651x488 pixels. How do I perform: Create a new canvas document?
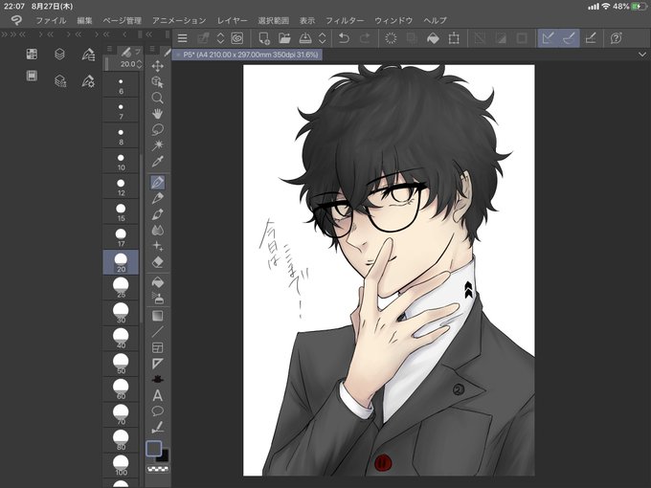[264, 38]
